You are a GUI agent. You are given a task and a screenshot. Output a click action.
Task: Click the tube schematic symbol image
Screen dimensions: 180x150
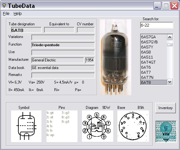coord(26,126)
